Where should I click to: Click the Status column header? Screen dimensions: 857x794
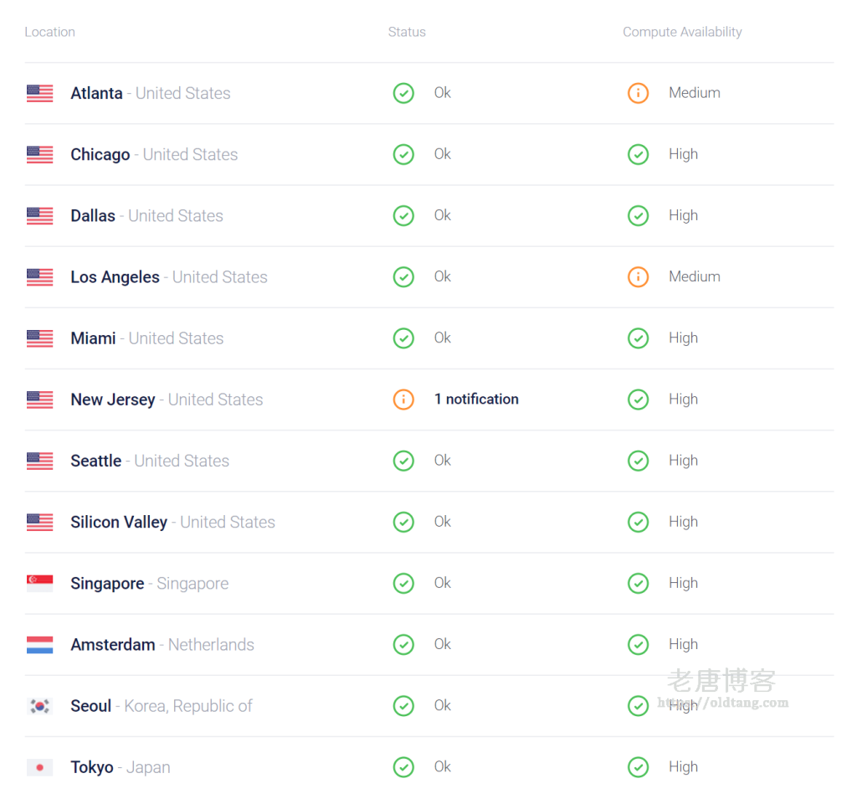[x=407, y=32]
